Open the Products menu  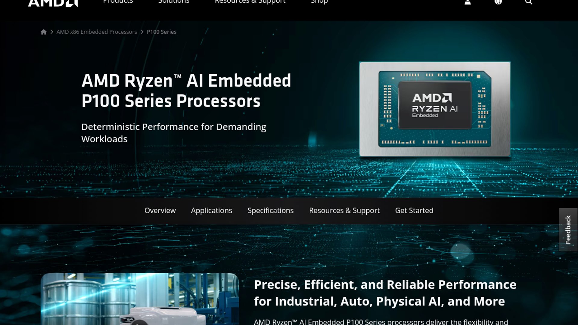118,2
